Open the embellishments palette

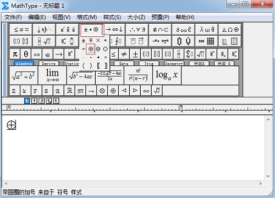(68, 29)
